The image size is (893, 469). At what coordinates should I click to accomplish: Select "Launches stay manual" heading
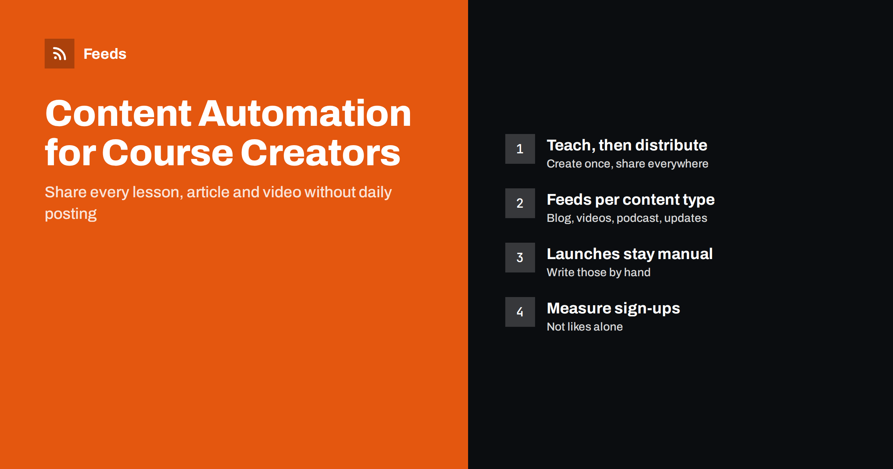click(x=630, y=254)
